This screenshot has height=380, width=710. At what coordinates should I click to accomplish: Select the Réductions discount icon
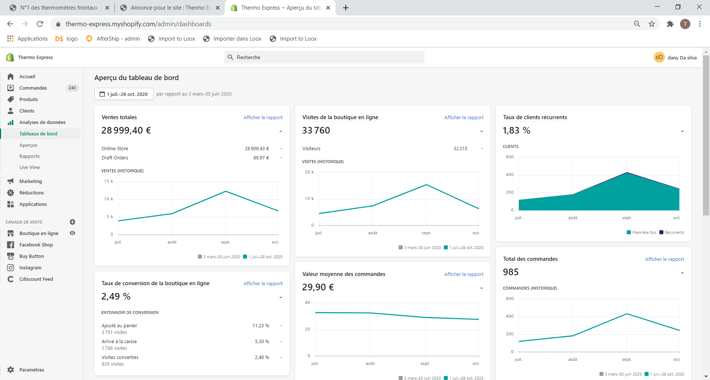10,193
